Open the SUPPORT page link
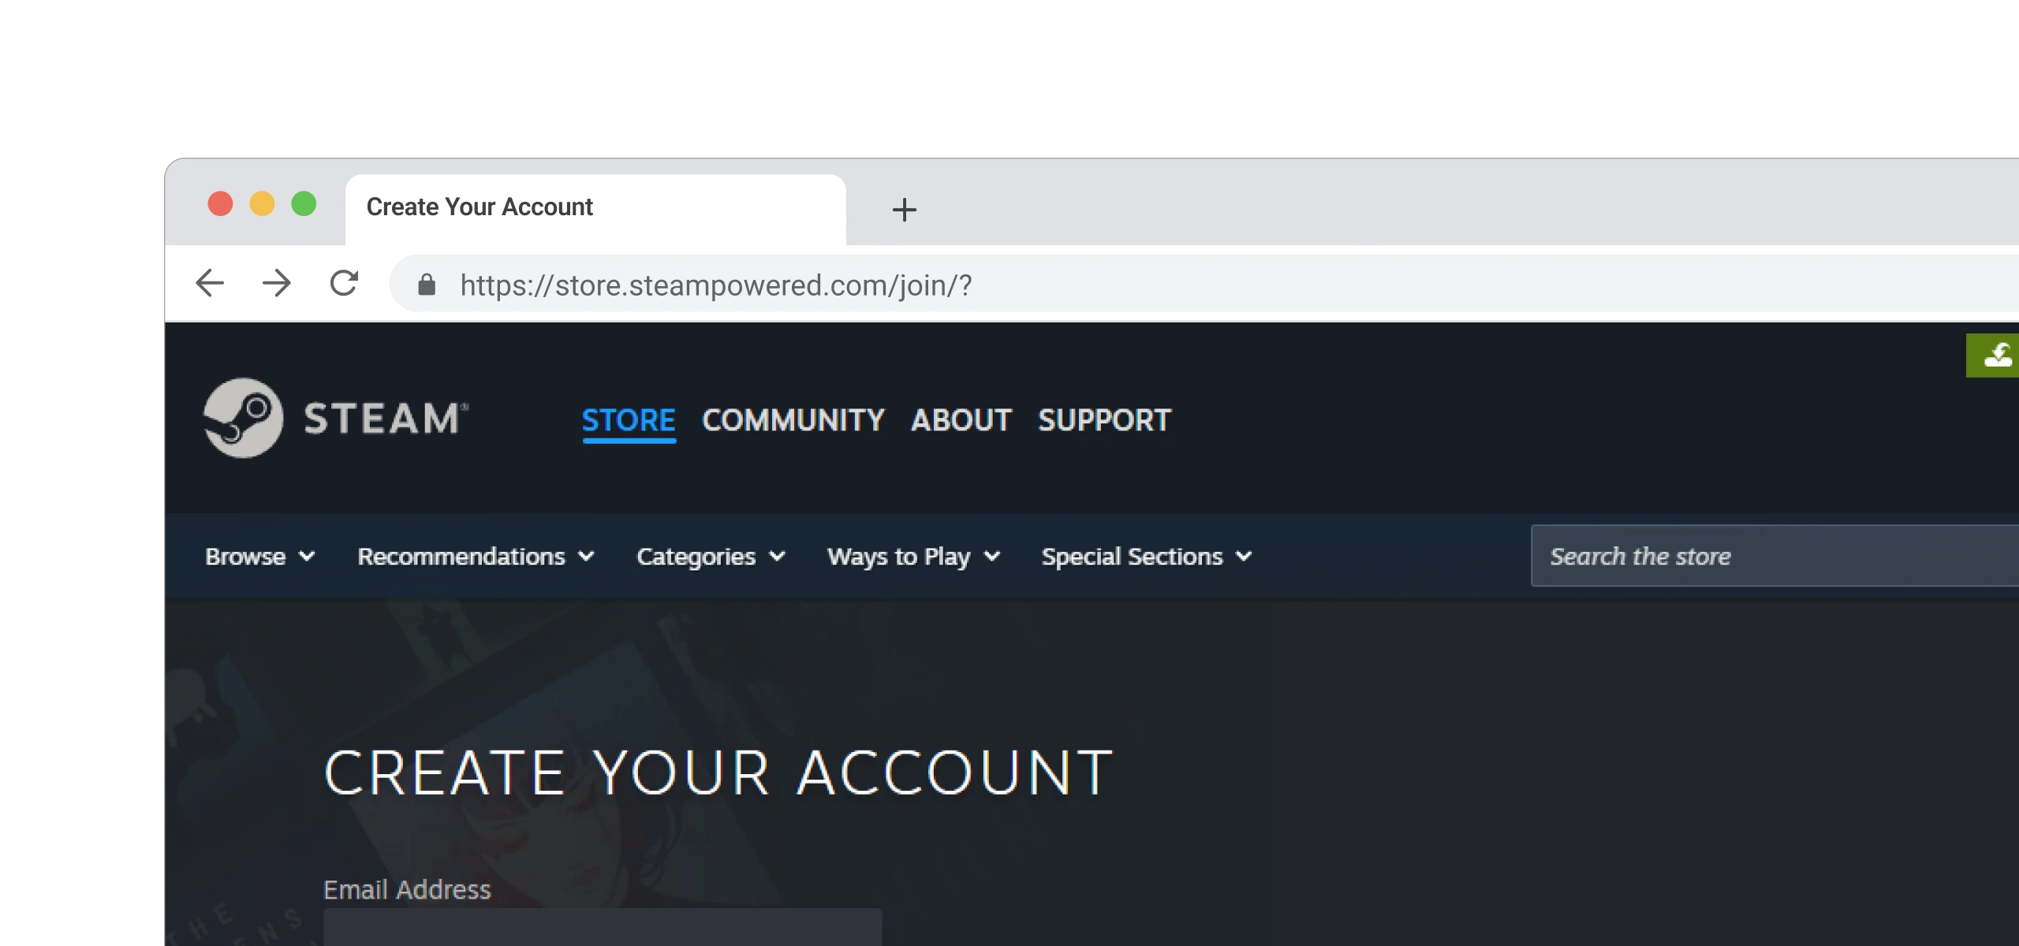Image resolution: width=2019 pixels, height=946 pixels. (1104, 420)
